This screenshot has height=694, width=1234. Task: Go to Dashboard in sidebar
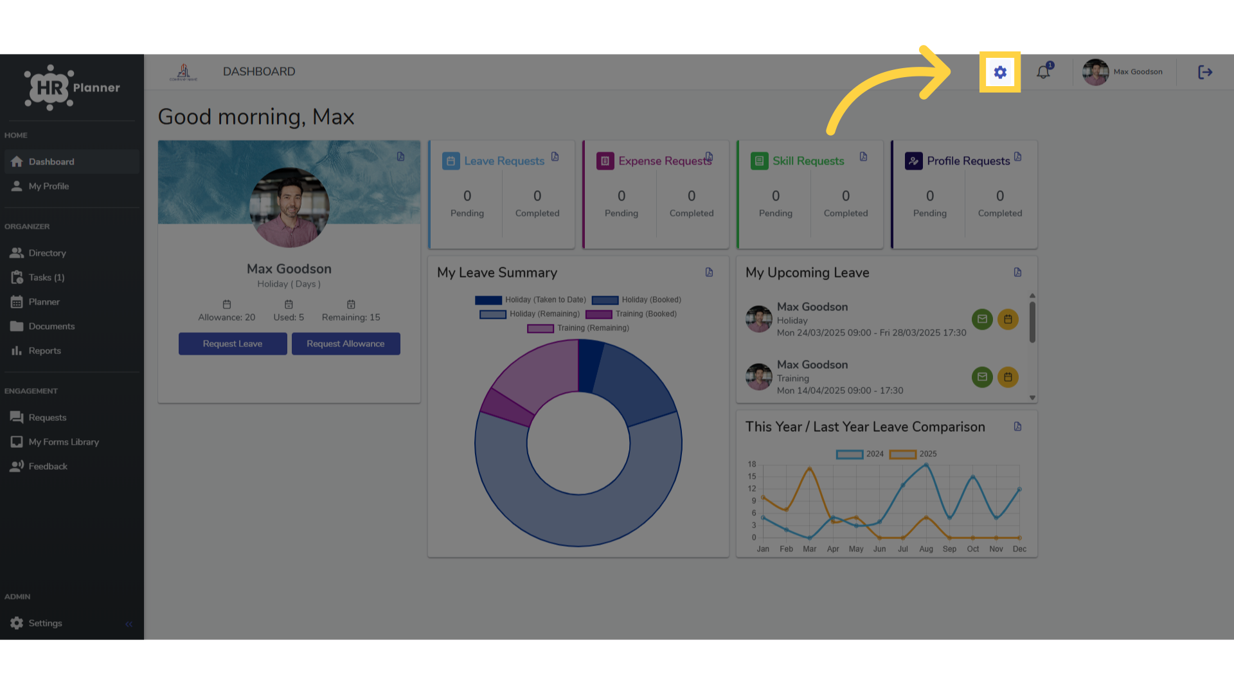(71, 161)
